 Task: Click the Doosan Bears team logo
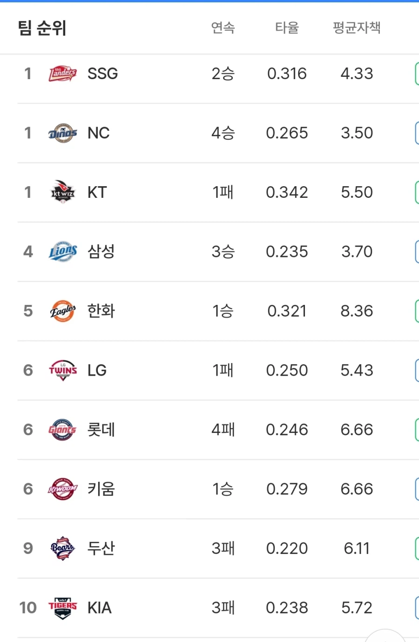63,548
